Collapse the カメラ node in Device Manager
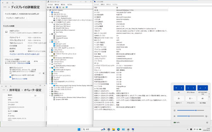The height and width of the screenshot is (132, 212). point(50,34)
